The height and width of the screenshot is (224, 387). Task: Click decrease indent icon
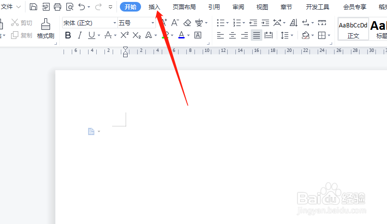click(x=253, y=23)
